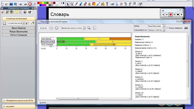194x109 pixels.
Task: Click the X cancel button in recorder panel
Action: pyautogui.click(x=167, y=15)
